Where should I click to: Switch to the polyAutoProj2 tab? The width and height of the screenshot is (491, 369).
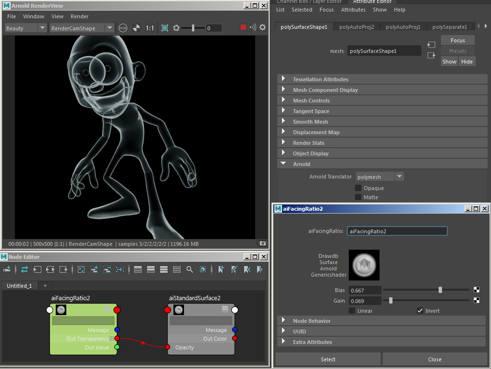point(356,27)
